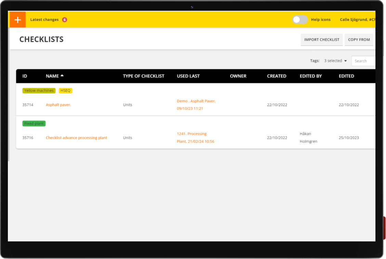The image size is (386, 259).
Task: Focus the Search input field
Action: [364, 61]
